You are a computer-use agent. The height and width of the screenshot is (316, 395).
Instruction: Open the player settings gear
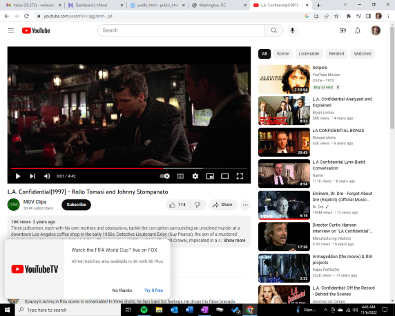(x=195, y=176)
